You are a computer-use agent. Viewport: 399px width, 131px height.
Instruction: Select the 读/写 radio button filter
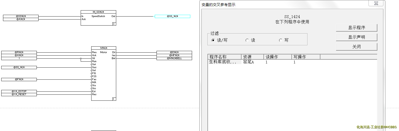(213, 40)
